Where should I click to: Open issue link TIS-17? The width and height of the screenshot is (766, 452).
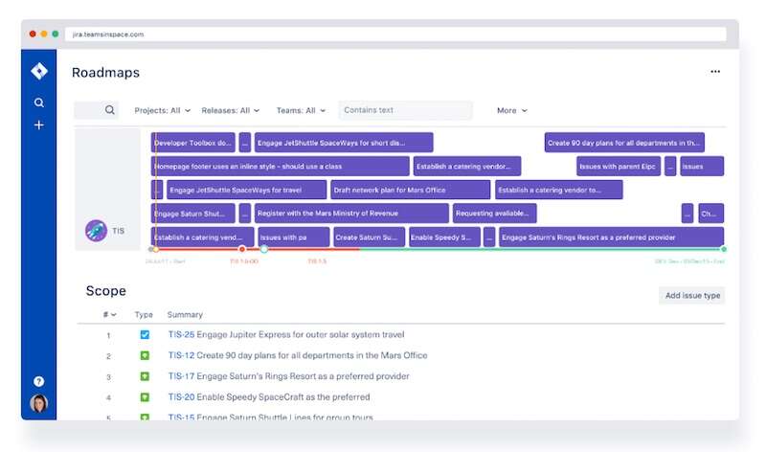[x=181, y=376]
